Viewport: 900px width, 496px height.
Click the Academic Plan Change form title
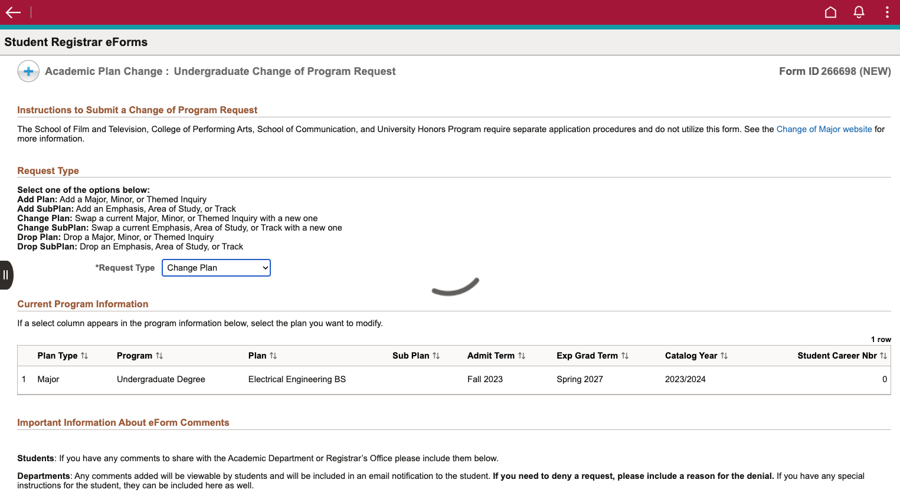220,71
